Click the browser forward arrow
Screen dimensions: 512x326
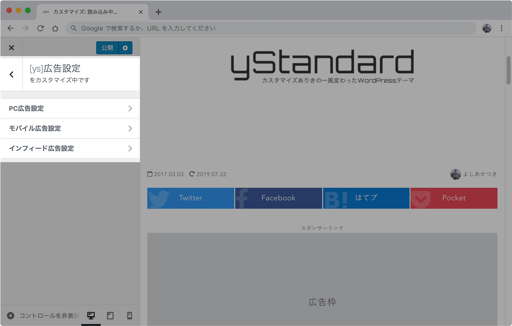tap(25, 28)
